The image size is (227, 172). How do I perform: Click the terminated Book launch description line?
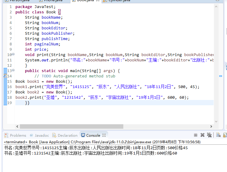pyautogui.click(x=102, y=142)
